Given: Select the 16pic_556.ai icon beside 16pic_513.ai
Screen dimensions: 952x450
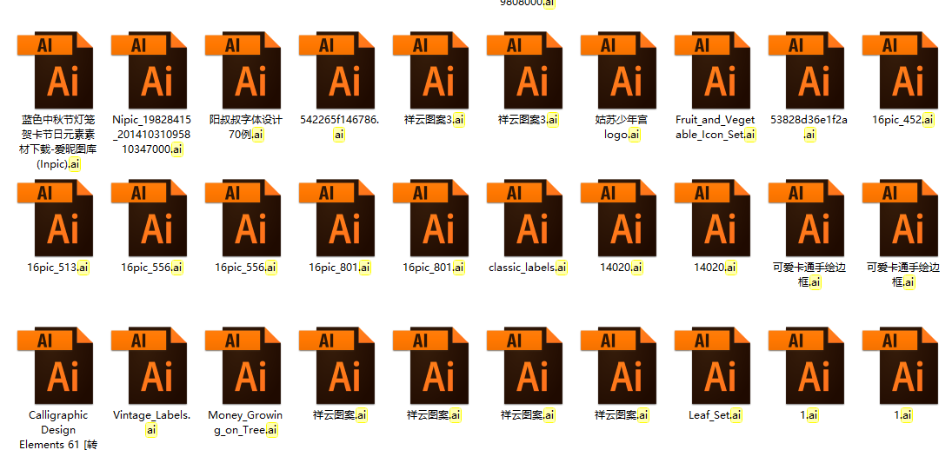Looking at the screenshot, I should 150,218.
